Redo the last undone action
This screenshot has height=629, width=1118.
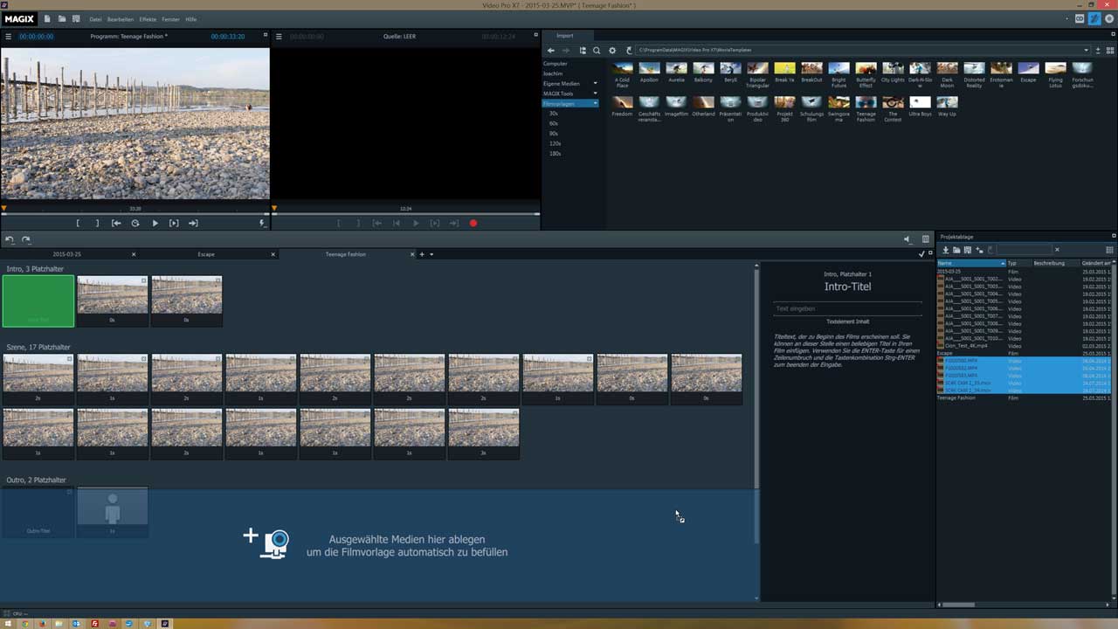(25, 239)
